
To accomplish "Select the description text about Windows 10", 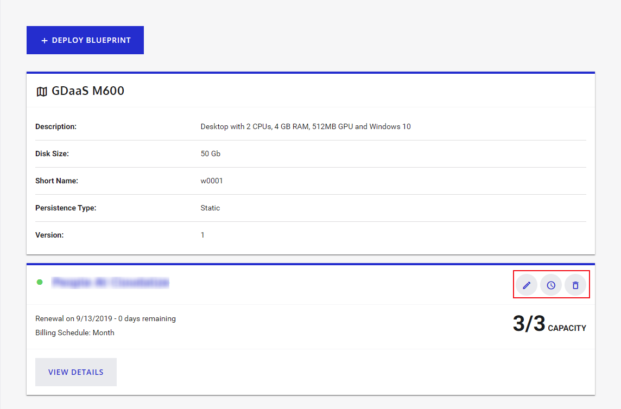I will [306, 127].
